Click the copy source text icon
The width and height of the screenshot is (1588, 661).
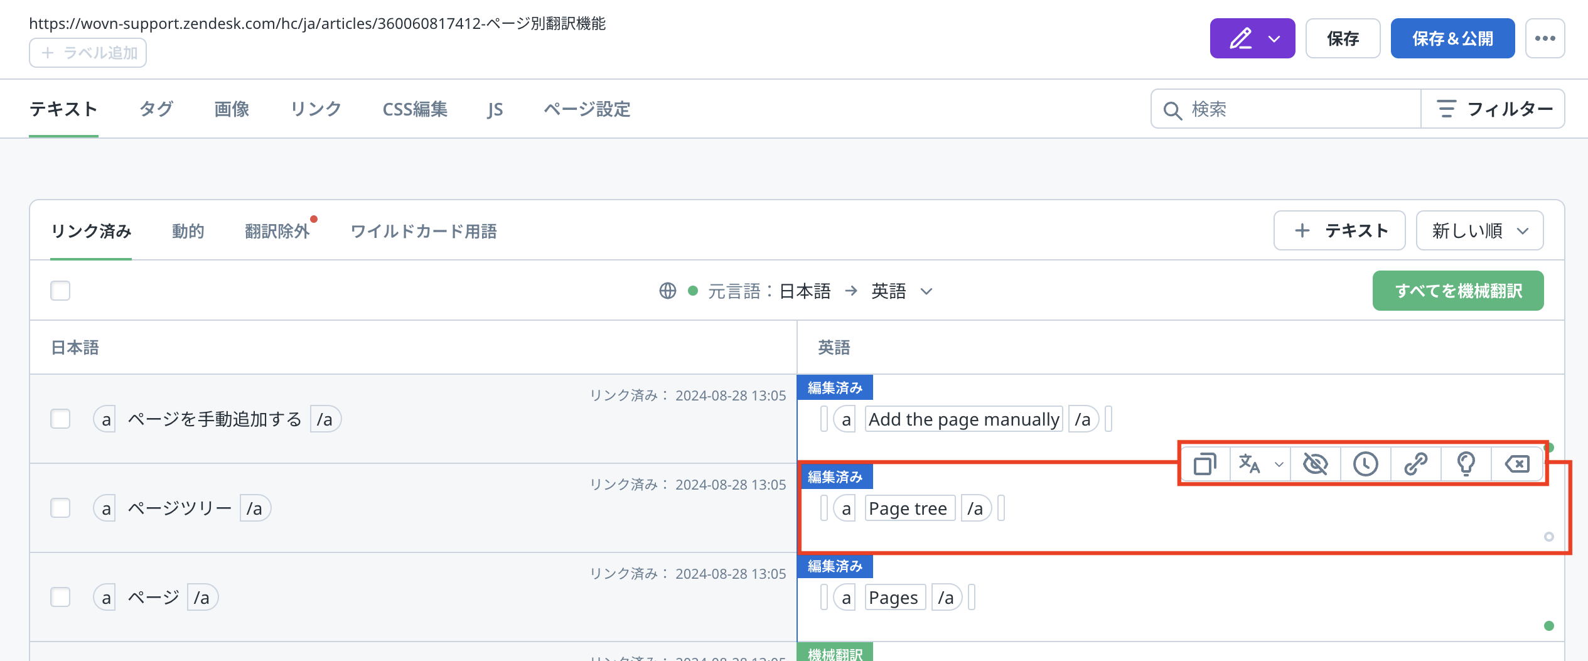pos(1204,464)
